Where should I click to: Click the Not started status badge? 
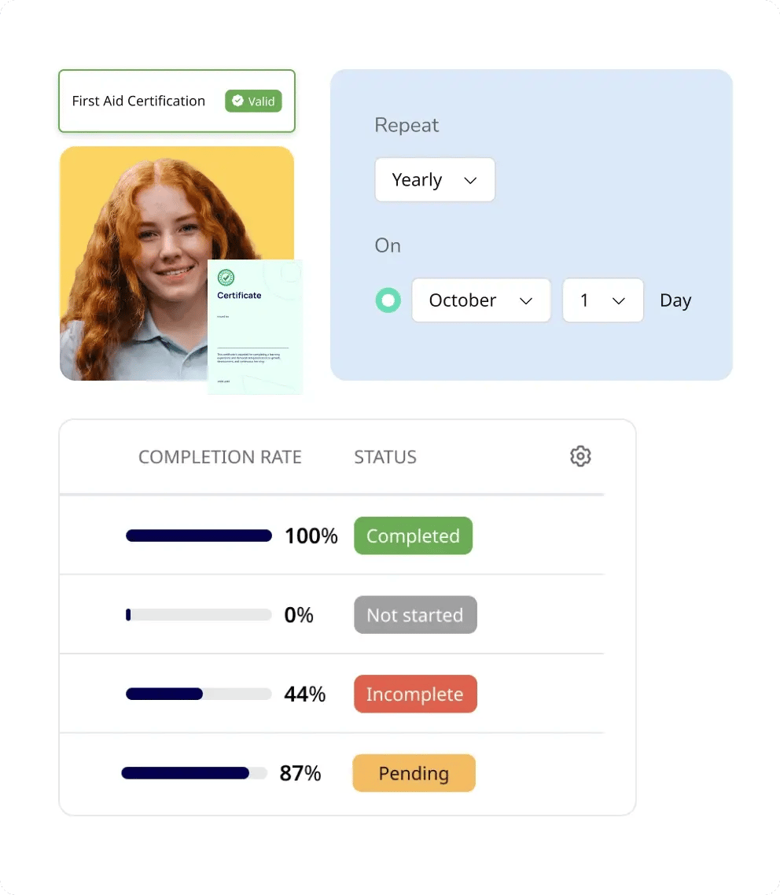pyautogui.click(x=415, y=615)
